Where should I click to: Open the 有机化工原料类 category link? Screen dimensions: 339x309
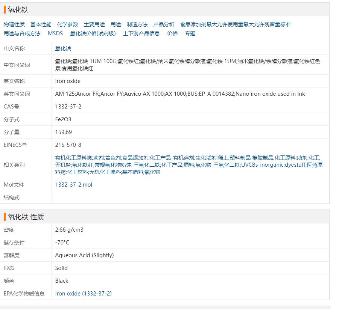[x=73, y=158]
